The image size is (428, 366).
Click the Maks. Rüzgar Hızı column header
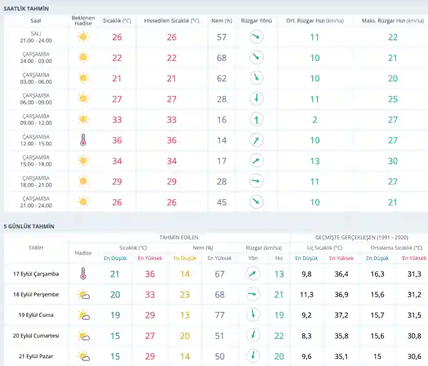393,21
